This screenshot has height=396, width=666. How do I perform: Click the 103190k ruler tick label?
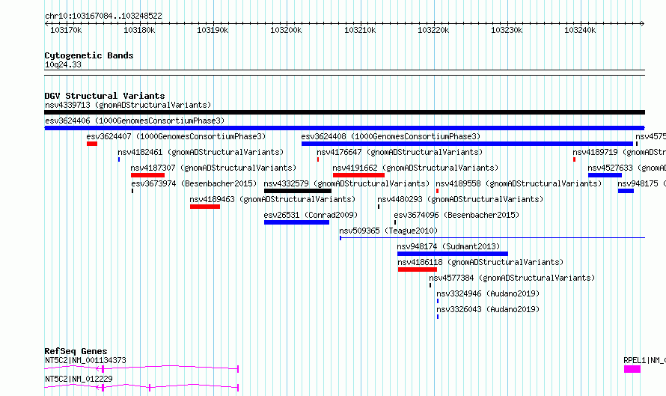click(x=213, y=30)
